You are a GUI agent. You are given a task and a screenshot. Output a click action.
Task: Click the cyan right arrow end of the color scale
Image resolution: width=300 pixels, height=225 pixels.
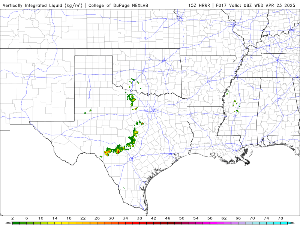click(291, 223)
